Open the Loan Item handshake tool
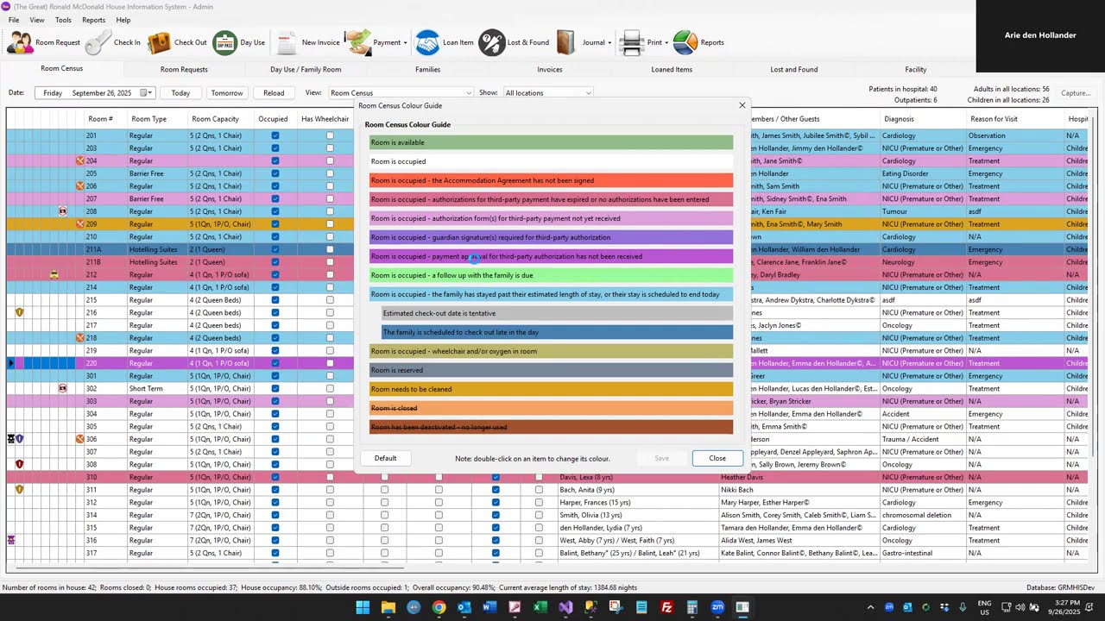The image size is (1105, 621). coord(444,42)
